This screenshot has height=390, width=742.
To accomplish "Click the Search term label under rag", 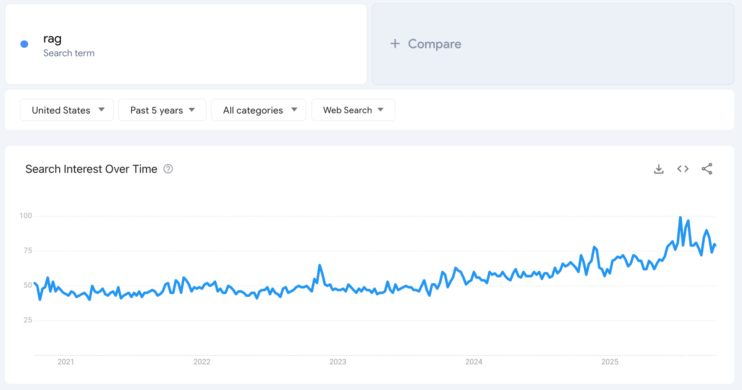I will point(69,53).
